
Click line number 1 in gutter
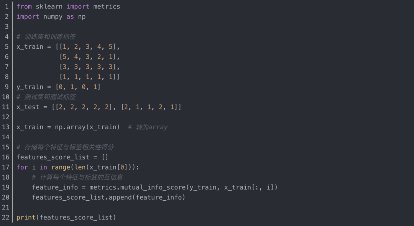[x=7, y=7]
